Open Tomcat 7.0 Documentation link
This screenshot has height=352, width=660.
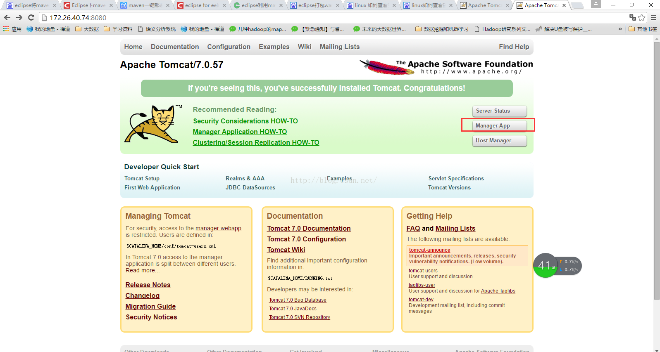coord(309,228)
